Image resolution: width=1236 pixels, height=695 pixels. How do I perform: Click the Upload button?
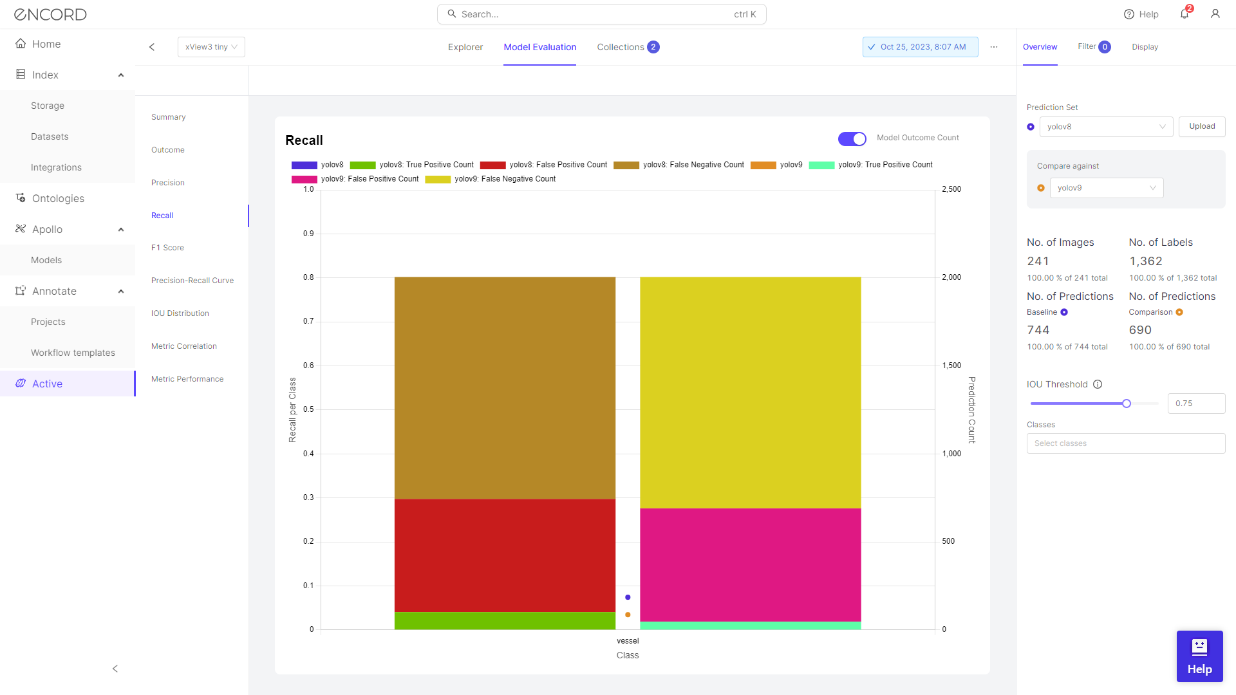(x=1202, y=126)
